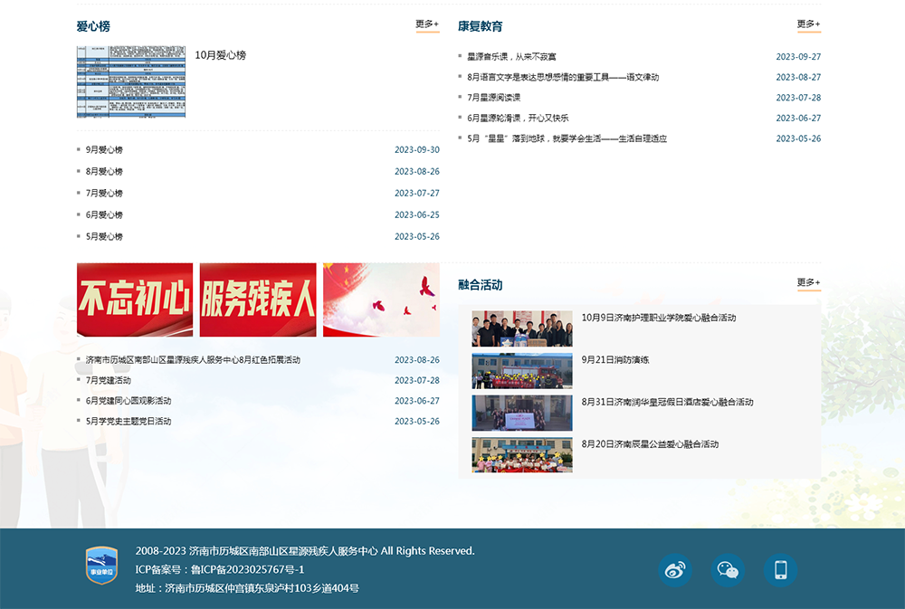Open the 5月学党史主题党日活动 link
Viewport: 905px width, 609px height.
tap(129, 422)
